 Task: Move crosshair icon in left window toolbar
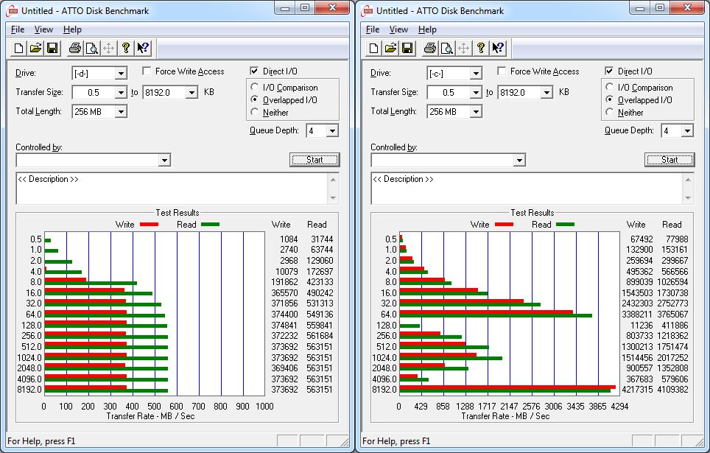(x=109, y=48)
